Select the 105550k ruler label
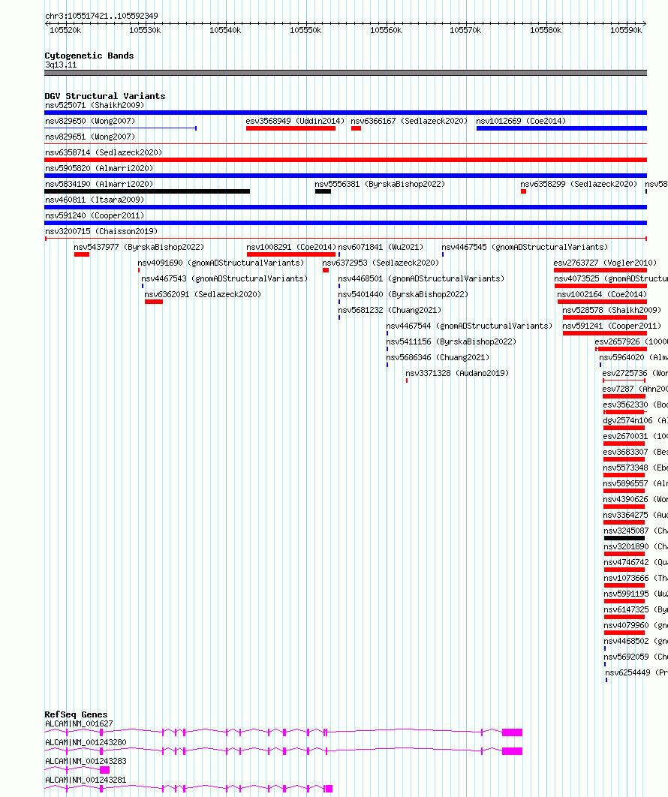The width and height of the screenshot is (668, 797). tap(305, 31)
